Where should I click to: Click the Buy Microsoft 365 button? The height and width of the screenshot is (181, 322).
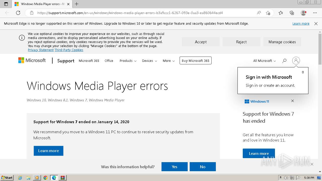pos(195,61)
